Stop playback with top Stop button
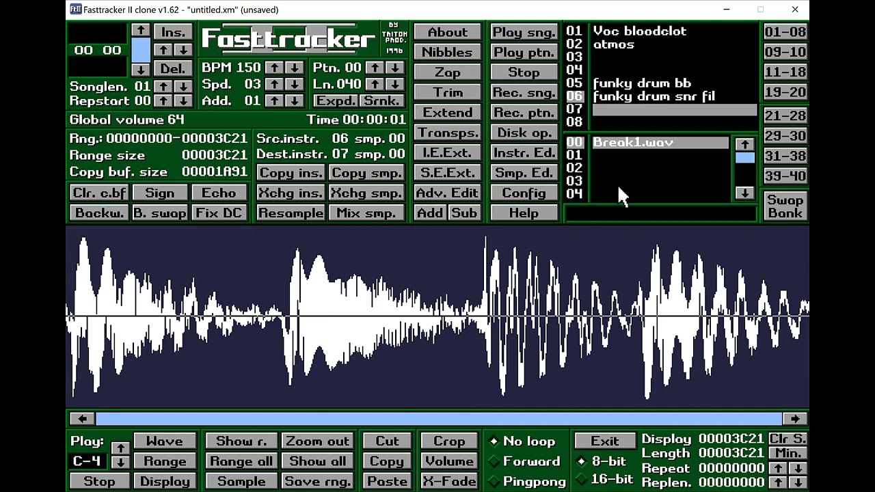The image size is (875, 492). tap(524, 72)
